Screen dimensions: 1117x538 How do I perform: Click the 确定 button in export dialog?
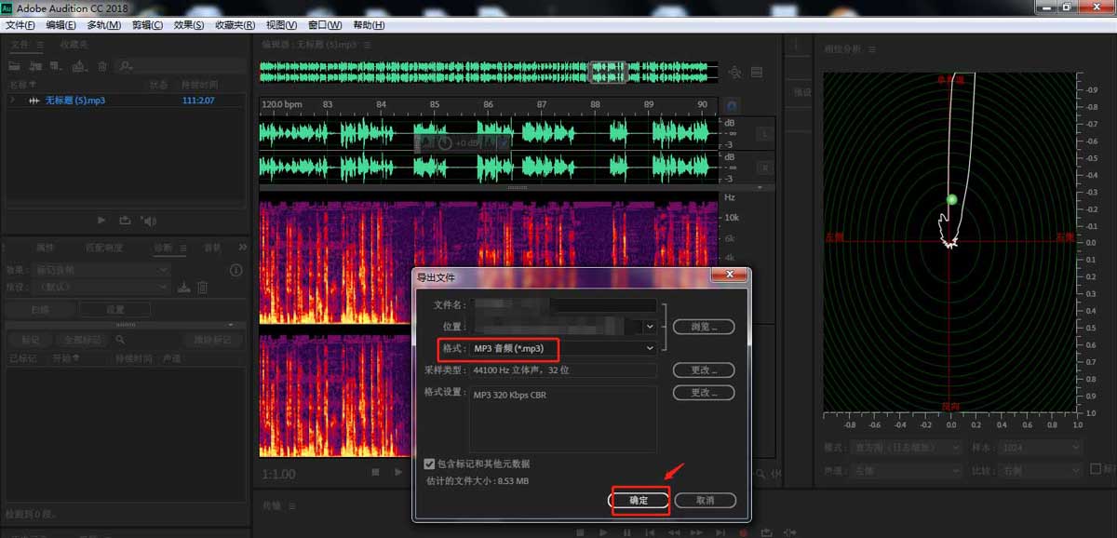pos(639,501)
